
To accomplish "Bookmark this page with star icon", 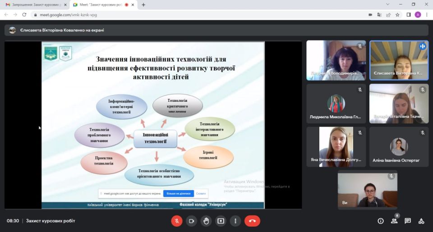I will click(397, 15).
